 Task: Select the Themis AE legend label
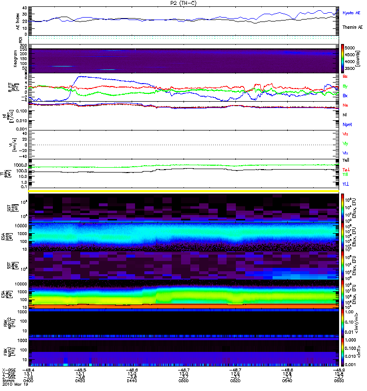click(352, 27)
